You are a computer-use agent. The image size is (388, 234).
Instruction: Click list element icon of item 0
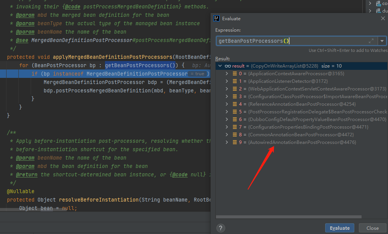[x=234, y=73]
